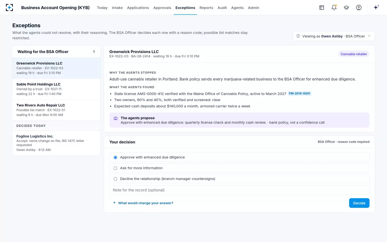Viewport: 387px width, 242px height.
Task: Click the waiting count 3 badge
Action: click(94, 51)
